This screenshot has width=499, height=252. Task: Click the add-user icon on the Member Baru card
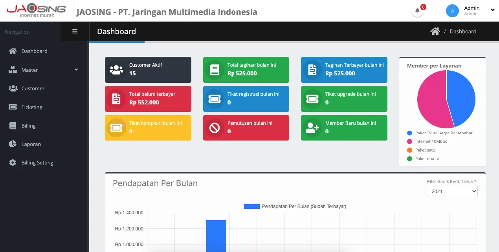312,128
